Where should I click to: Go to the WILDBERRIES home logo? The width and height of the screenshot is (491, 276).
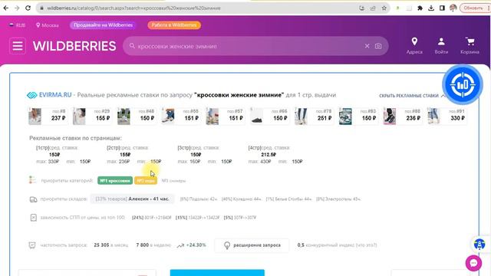74,46
